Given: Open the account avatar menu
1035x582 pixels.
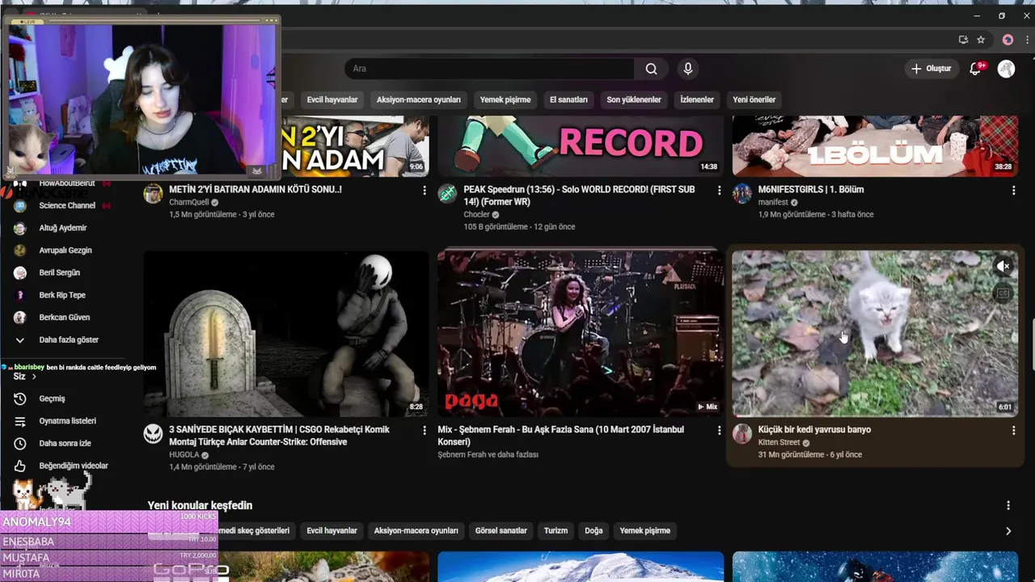Looking at the screenshot, I should (x=1006, y=69).
